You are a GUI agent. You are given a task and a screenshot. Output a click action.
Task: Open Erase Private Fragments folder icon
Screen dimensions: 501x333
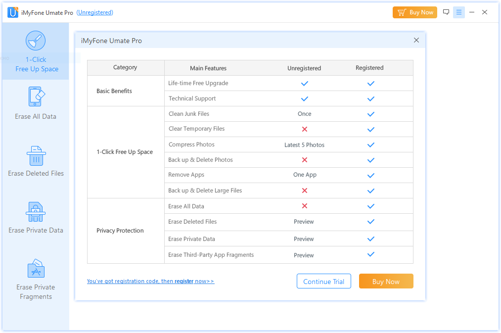[x=36, y=269]
